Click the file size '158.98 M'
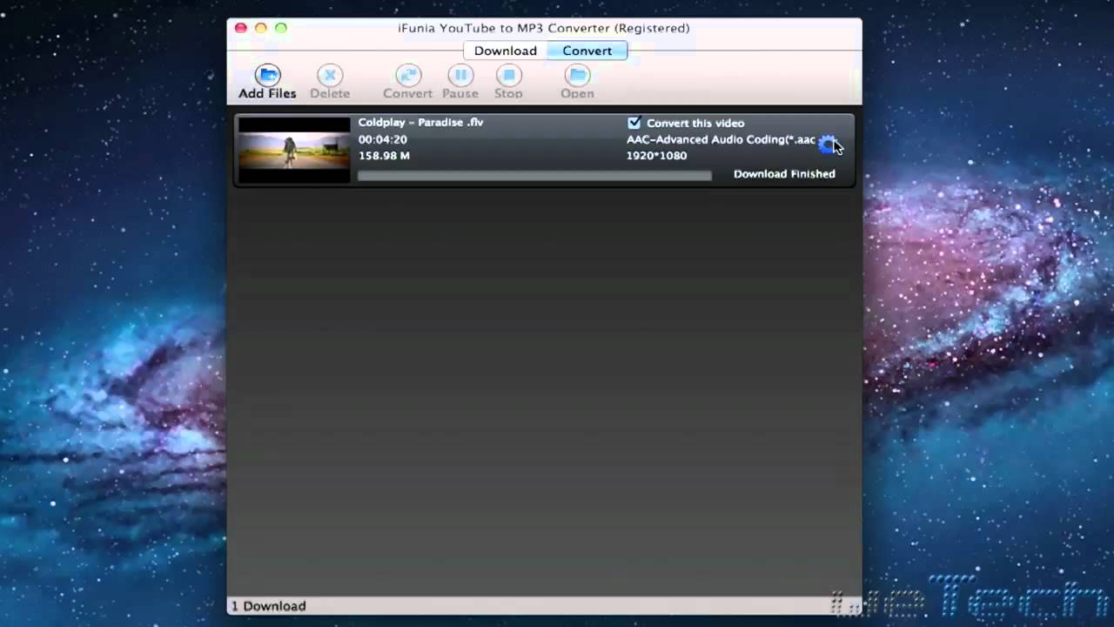 pos(384,156)
